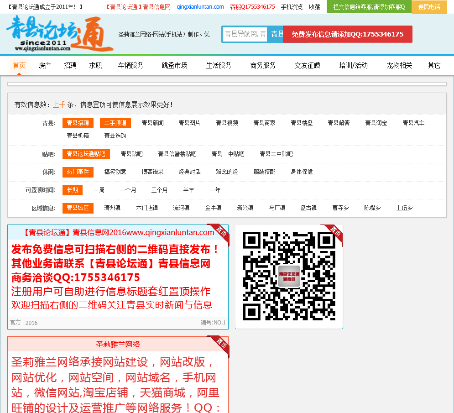Open the 青县淘宝 link

coord(376,123)
